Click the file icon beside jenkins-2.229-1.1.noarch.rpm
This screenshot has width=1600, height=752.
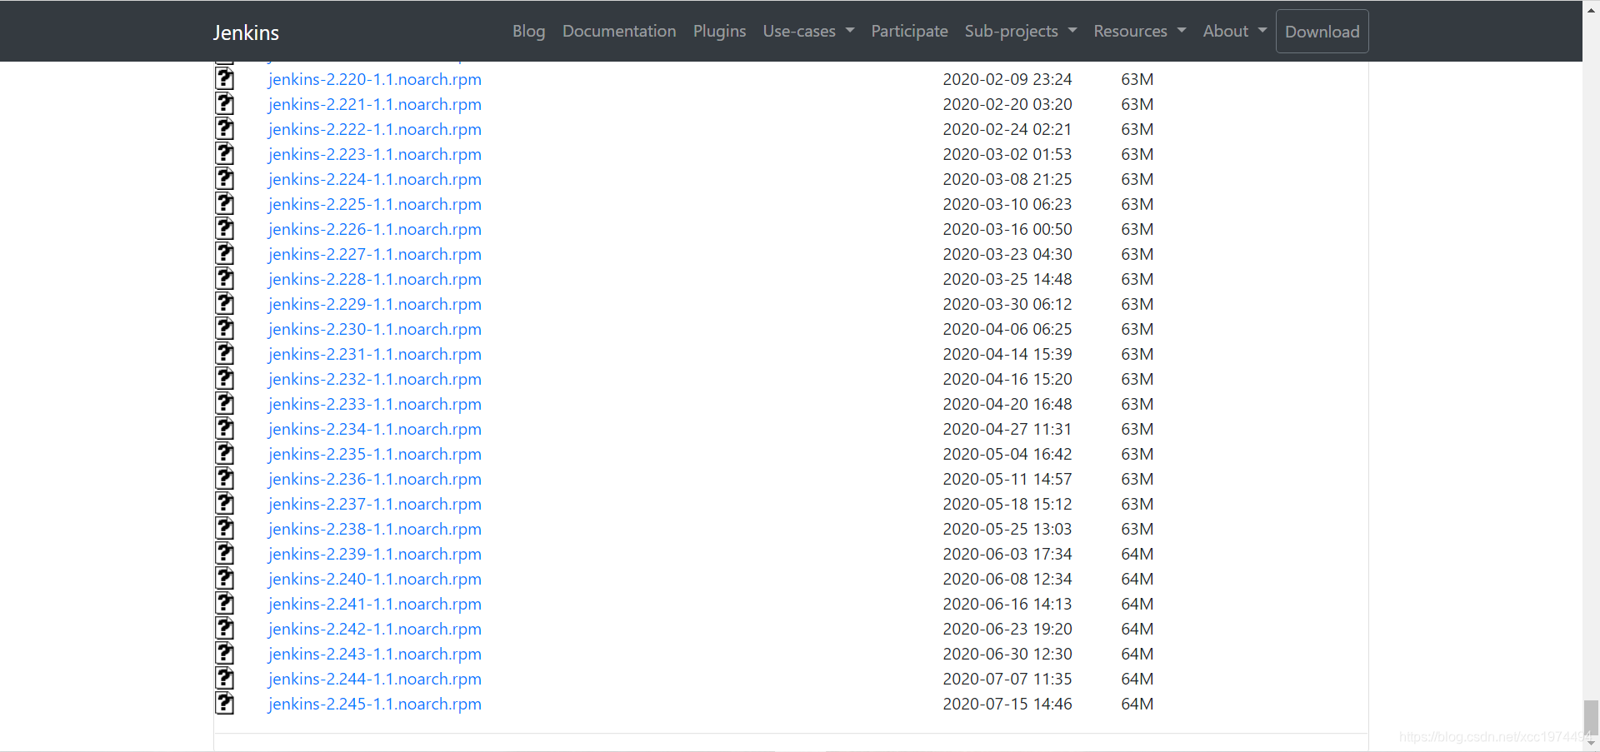(224, 304)
